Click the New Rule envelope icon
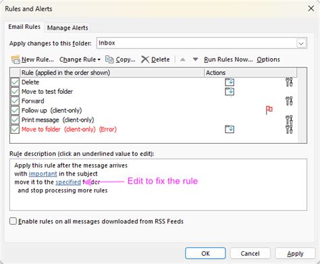The height and width of the screenshot is (264, 320). [16, 59]
